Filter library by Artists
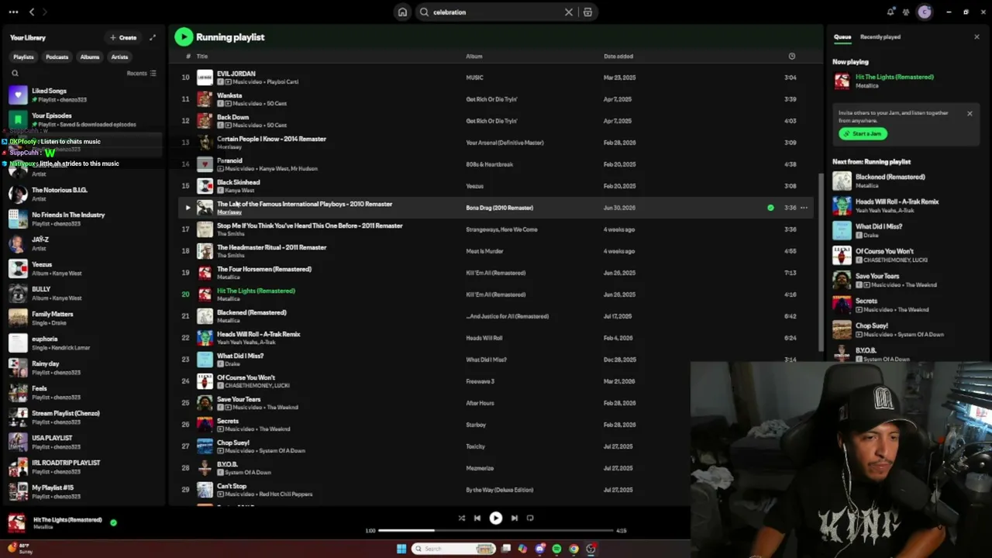The height and width of the screenshot is (558, 992). click(119, 57)
